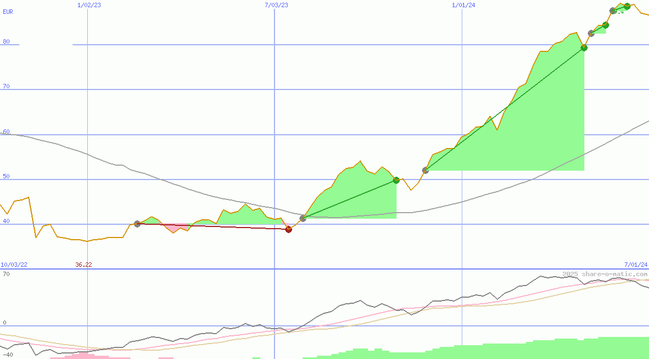Click the red 36.22 low price label
The height and width of the screenshot is (359, 649).
click(x=83, y=265)
